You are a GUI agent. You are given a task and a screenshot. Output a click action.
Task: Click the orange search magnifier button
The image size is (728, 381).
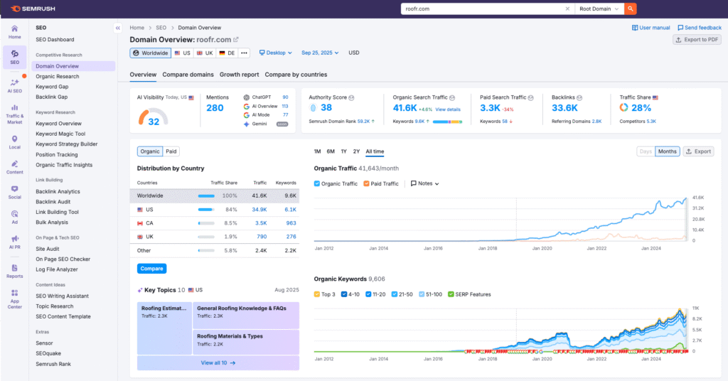click(631, 9)
